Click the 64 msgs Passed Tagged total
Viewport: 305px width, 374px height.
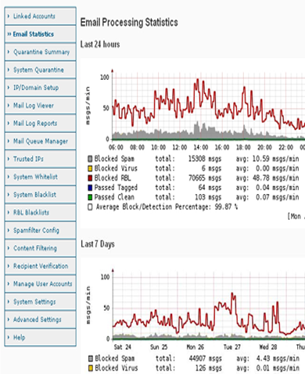point(210,188)
